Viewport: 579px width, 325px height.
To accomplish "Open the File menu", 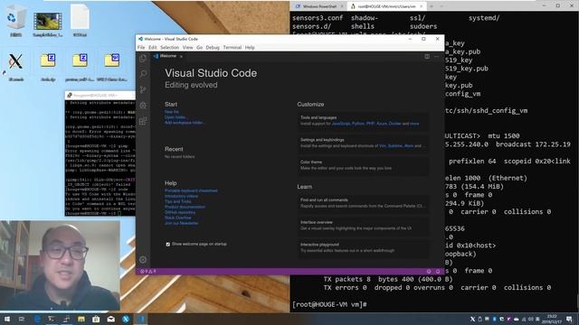I will [x=141, y=48].
